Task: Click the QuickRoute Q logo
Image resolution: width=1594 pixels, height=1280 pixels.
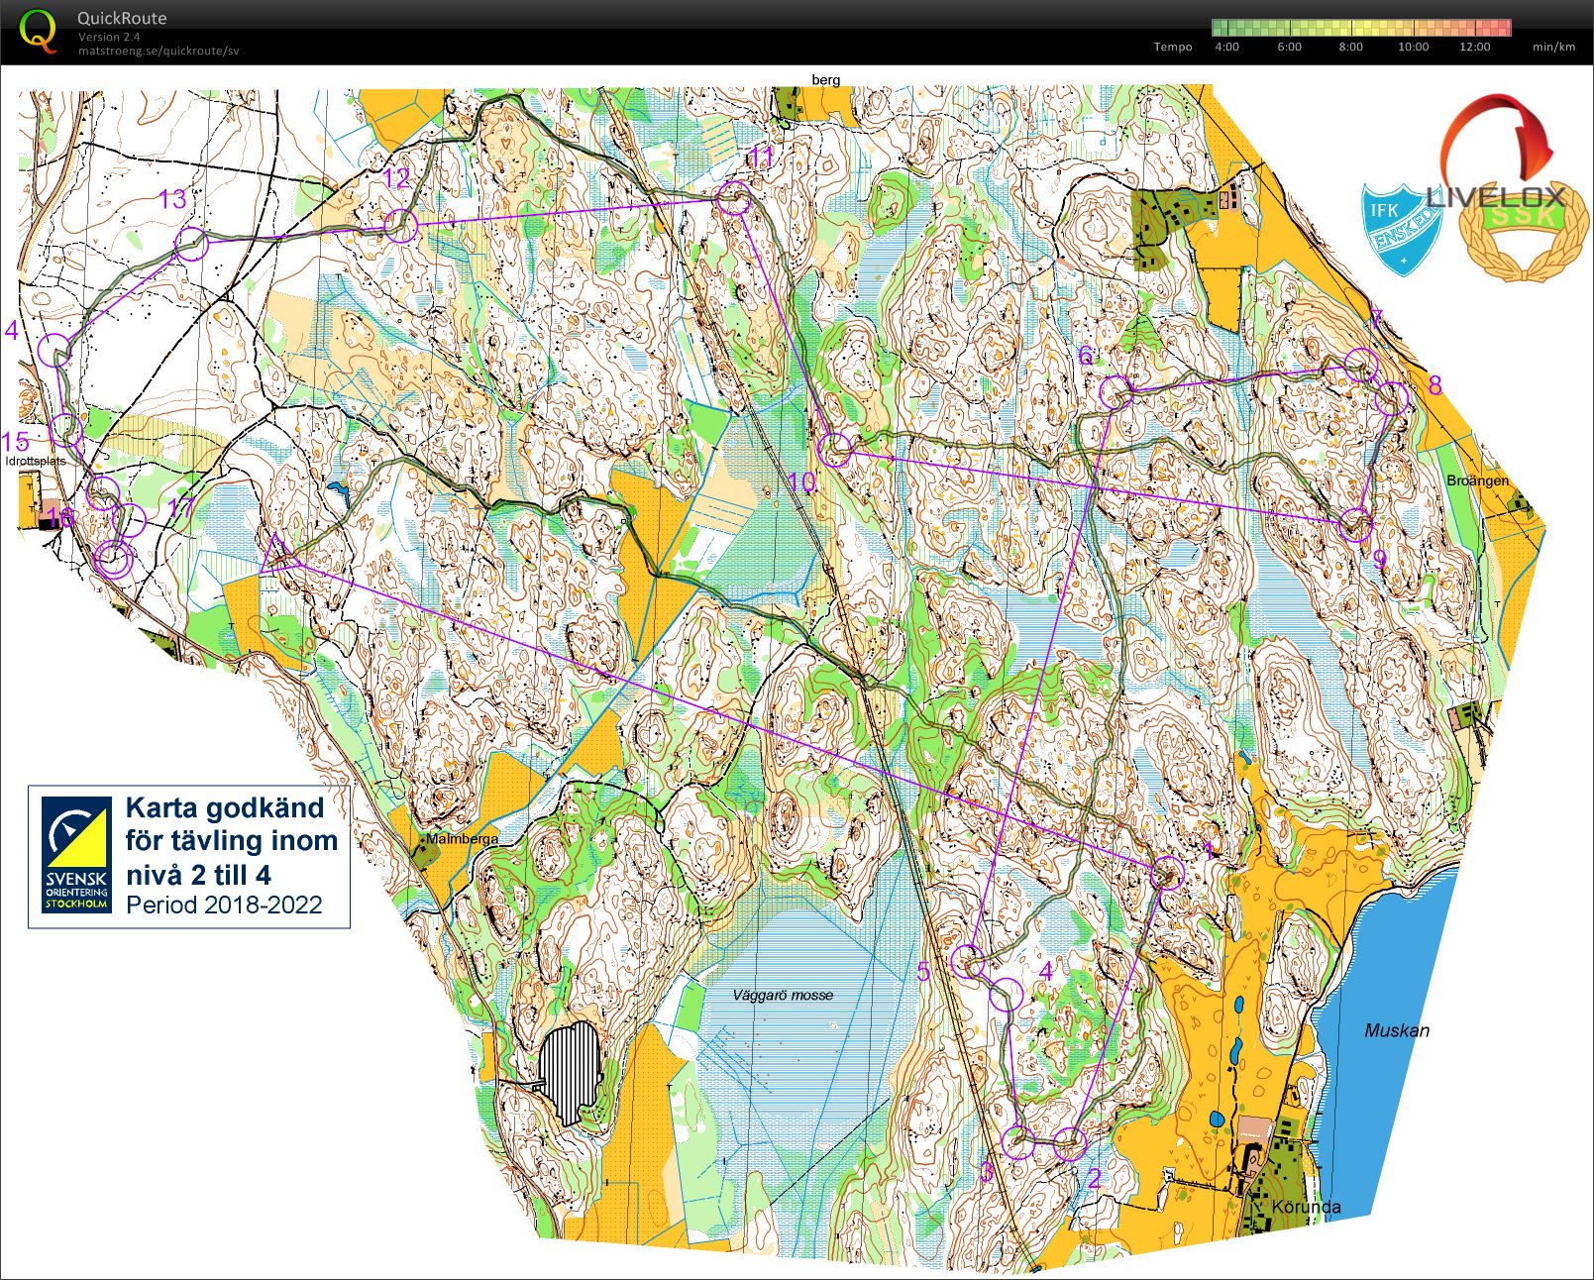Action: [39, 31]
